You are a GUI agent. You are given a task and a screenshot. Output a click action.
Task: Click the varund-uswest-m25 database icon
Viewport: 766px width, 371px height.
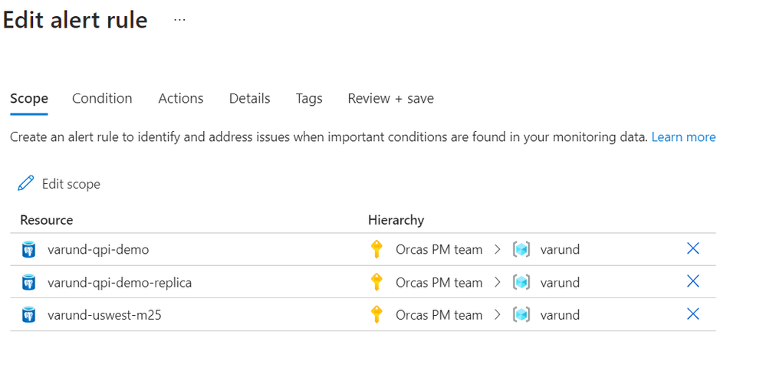click(x=29, y=314)
